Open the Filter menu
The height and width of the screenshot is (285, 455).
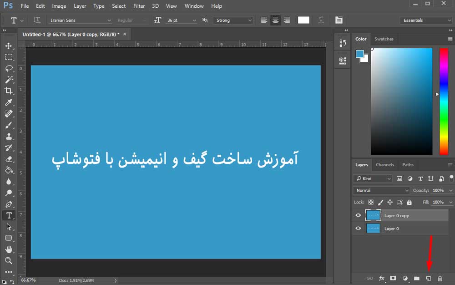click(x=139, y=6)
